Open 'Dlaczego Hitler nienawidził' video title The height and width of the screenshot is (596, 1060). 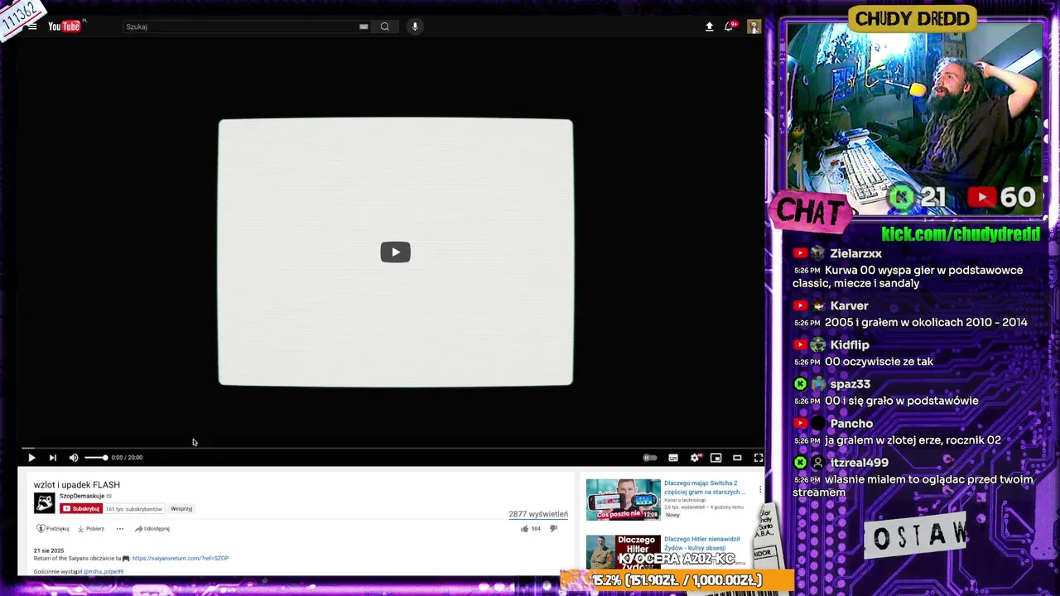click(x=702, y=543)
